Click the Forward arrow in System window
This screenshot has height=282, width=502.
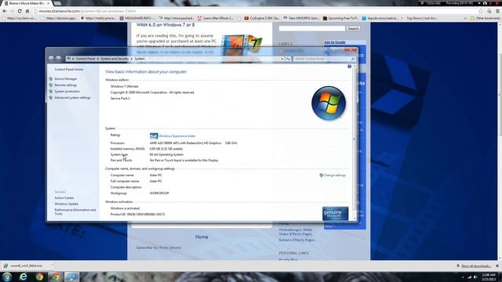coord(58,59)
